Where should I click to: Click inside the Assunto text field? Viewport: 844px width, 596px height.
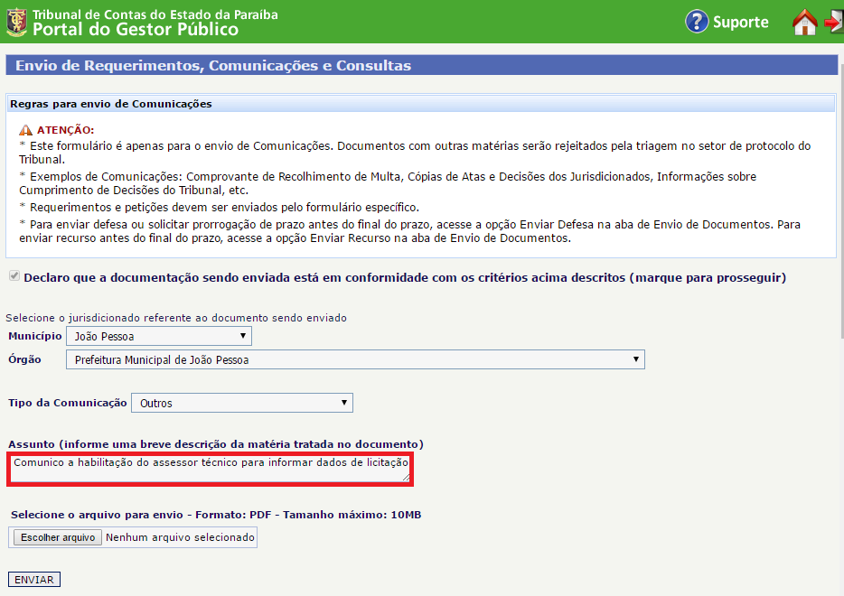[x=210, y=468]
